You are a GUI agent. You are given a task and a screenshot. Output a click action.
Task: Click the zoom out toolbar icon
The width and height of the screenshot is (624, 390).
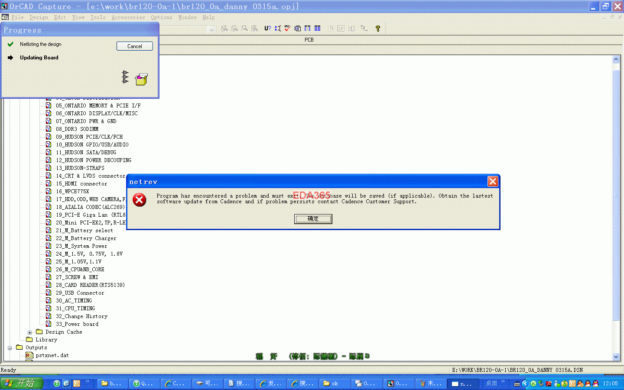234,28
